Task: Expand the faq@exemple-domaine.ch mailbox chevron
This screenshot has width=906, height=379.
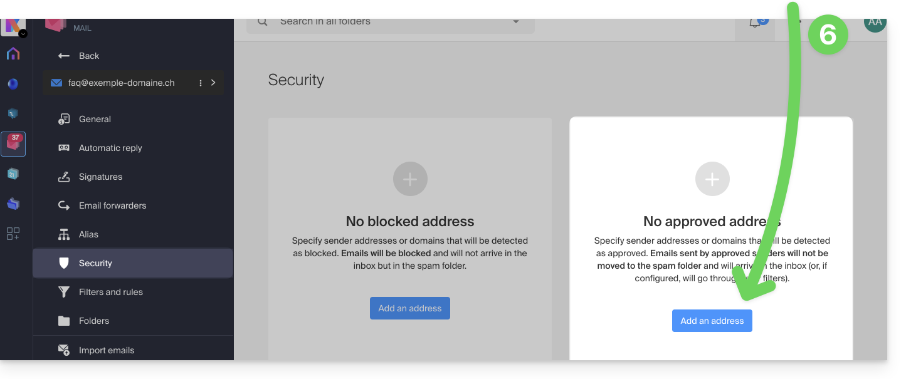Action: click(213, 83)
